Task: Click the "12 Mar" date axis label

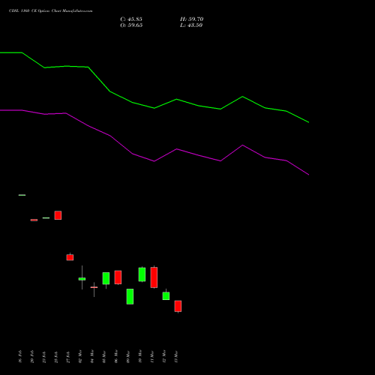Action: [x=164, y=356]
